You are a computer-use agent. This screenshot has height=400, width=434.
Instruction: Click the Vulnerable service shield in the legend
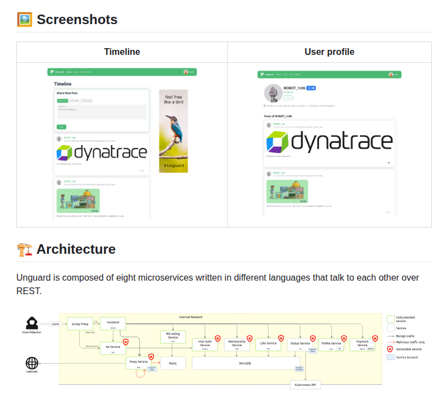[390, 349]
